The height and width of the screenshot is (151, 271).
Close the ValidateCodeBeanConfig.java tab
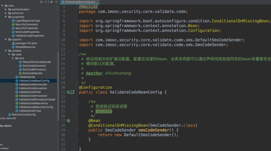(97, 2)
